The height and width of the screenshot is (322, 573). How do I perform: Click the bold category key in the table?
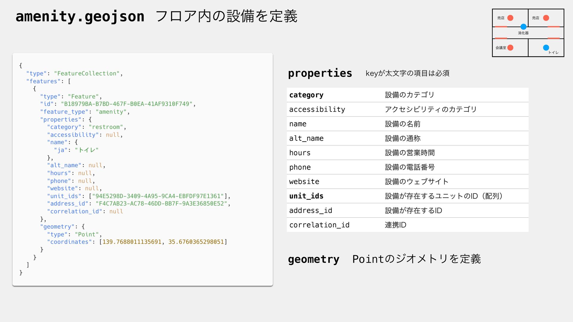[306, 95]
